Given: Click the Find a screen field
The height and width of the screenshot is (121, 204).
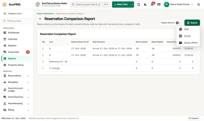Looking at the screenshot, I should coord(16,21).
